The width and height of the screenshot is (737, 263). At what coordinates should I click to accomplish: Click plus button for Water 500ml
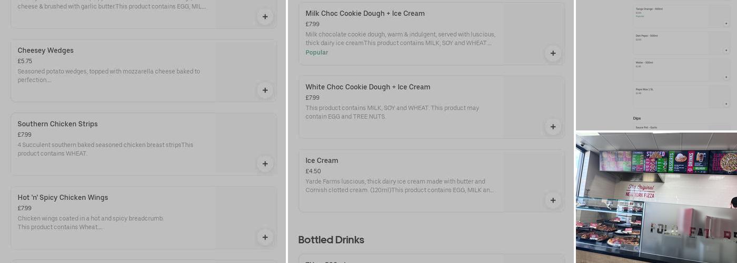[726, 77]
